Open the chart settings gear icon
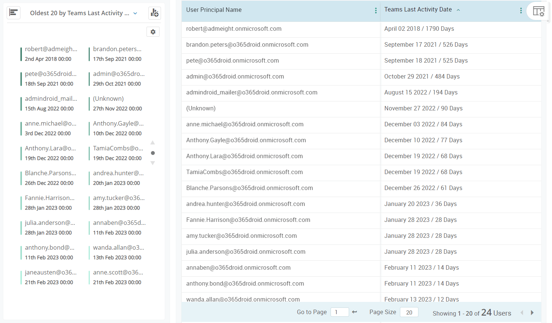 [153, 32]
